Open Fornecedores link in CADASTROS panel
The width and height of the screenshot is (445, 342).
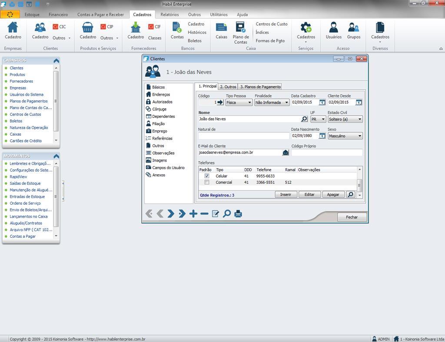coord(21,81)
